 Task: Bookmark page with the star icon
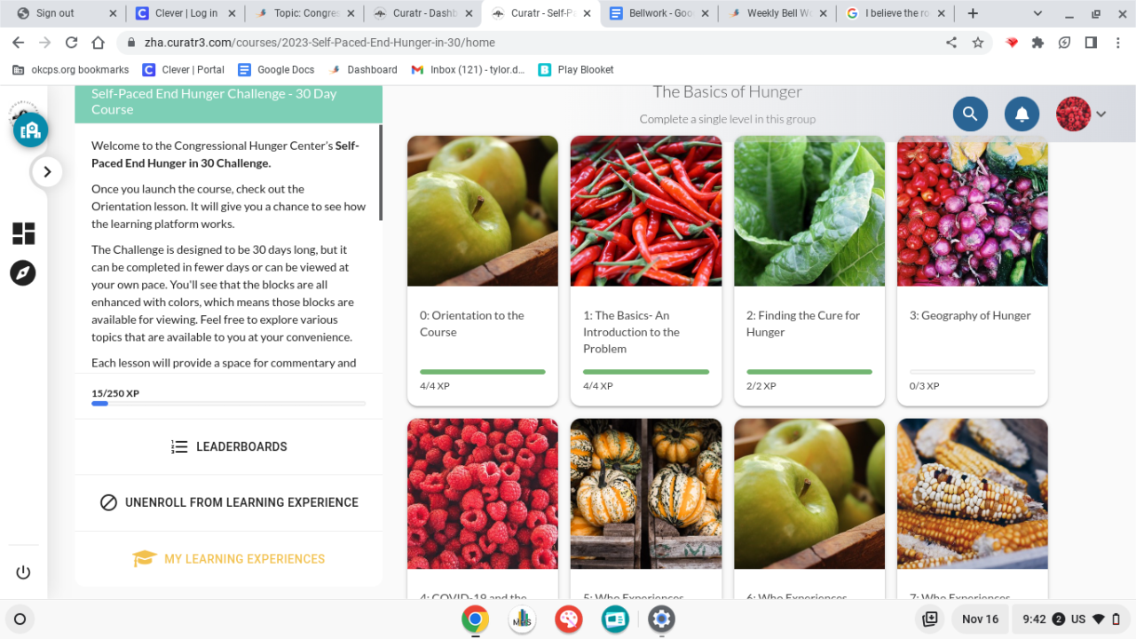tap(977, 43)
